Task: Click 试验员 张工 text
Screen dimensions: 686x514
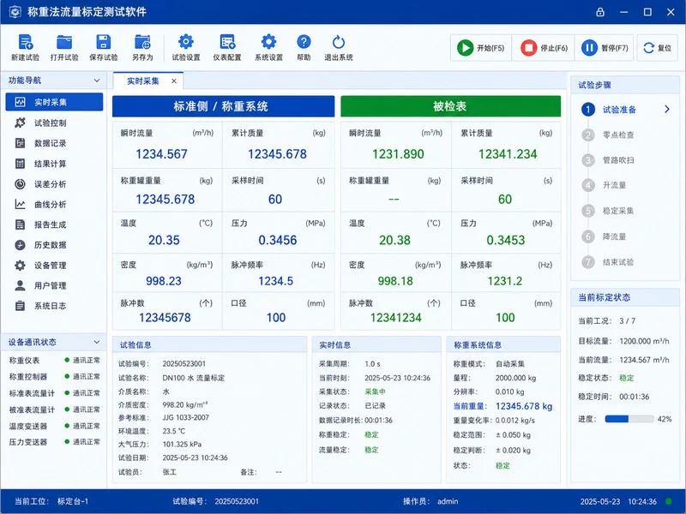Action: [169, 472]
